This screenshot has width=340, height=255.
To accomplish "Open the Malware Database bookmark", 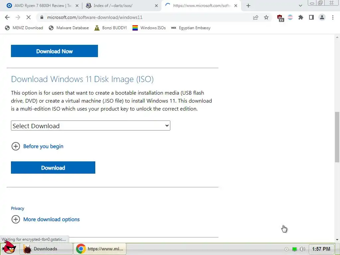I will pyautogui.click(x=69, y=28).
